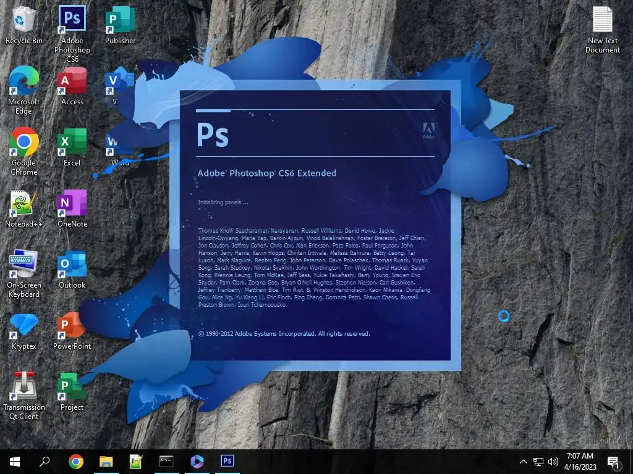Select the New Text Document file
Screen dimensions: 633x474
tap(602, 30)
